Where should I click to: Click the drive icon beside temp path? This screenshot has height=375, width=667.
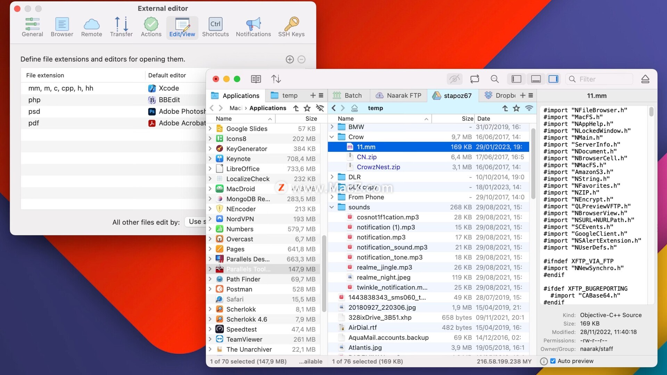354,108
